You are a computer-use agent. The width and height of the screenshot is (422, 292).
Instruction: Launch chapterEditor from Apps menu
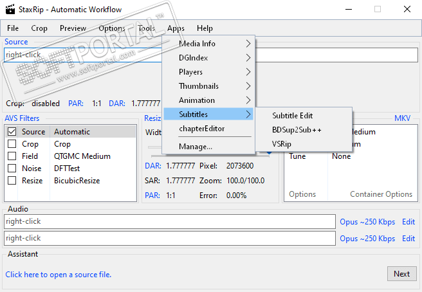[x=208, y=129]
